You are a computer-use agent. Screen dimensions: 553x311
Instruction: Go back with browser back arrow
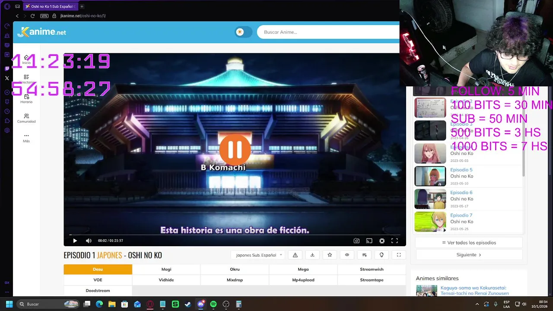pos(17,16)
